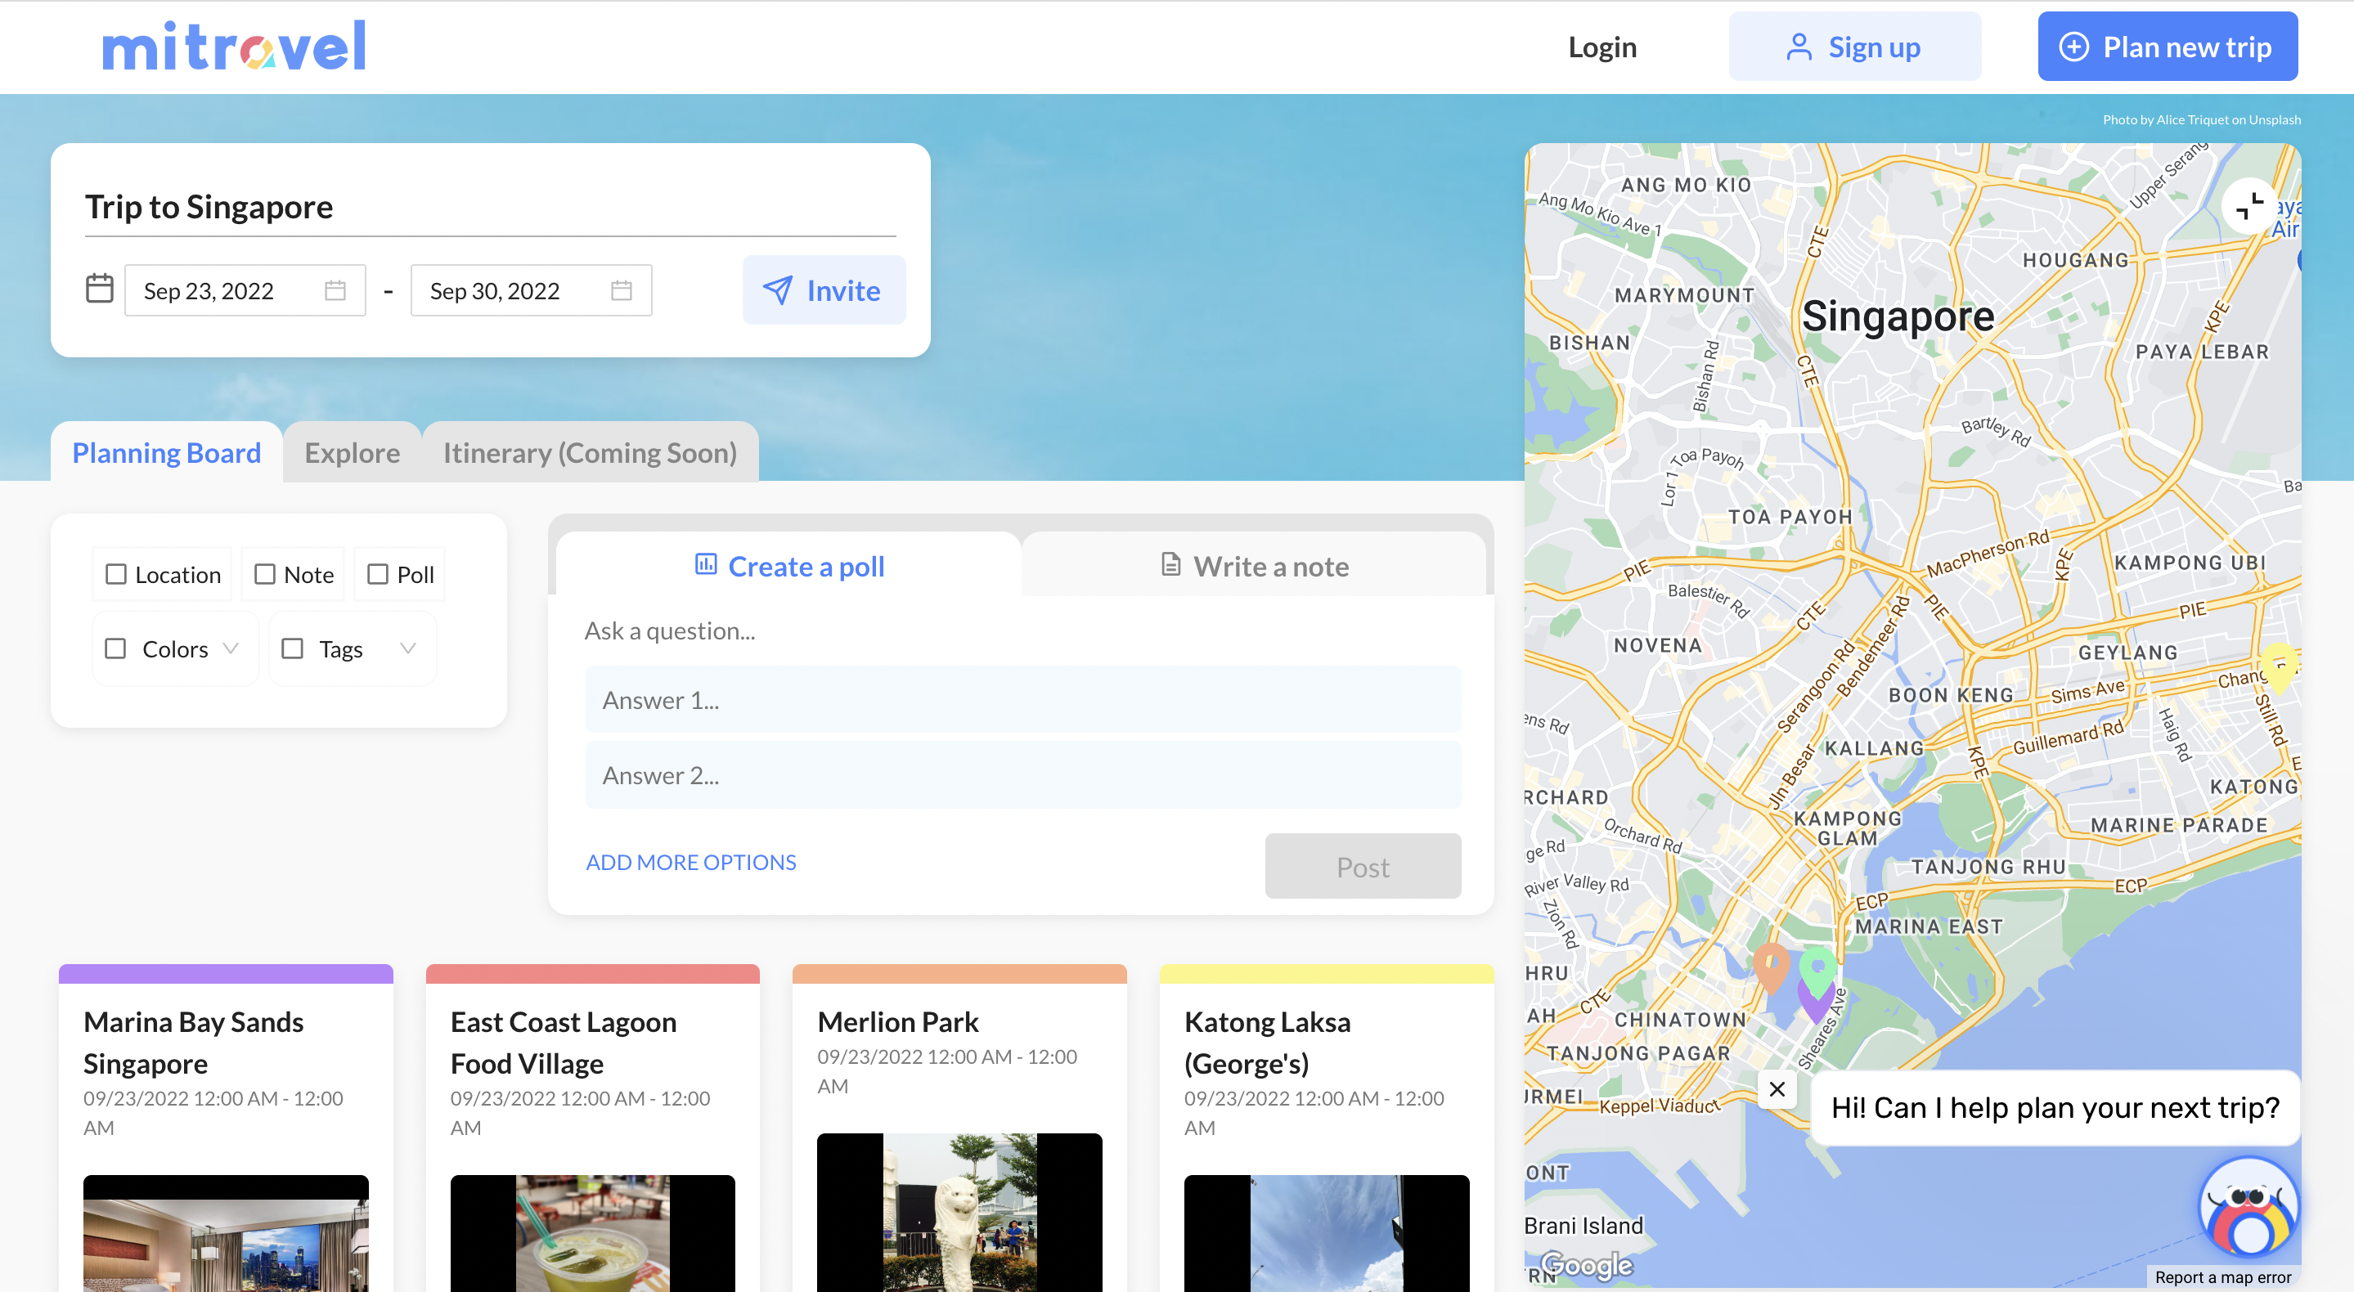Screen dimensions: 2354x1292
Task: Click the calendar icon in start date field
Action: point(335,290)
